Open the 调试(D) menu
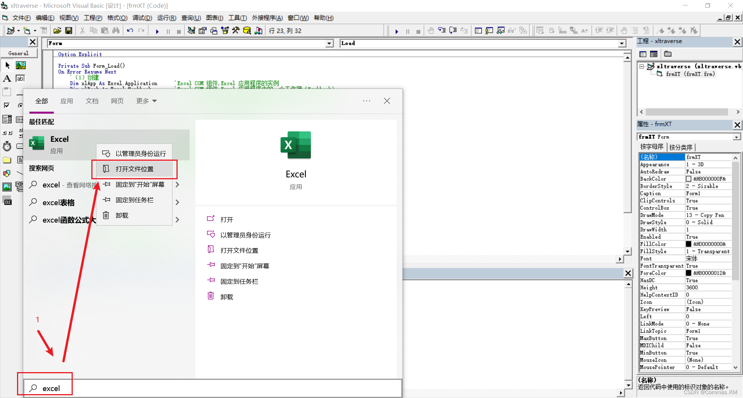This screenshot has width=743, height=398. 142,18
